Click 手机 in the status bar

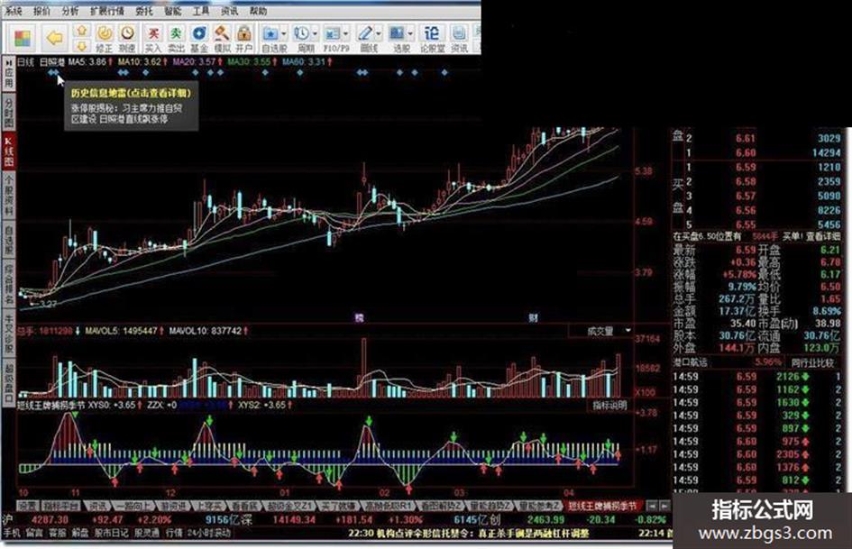click(12, 534)
